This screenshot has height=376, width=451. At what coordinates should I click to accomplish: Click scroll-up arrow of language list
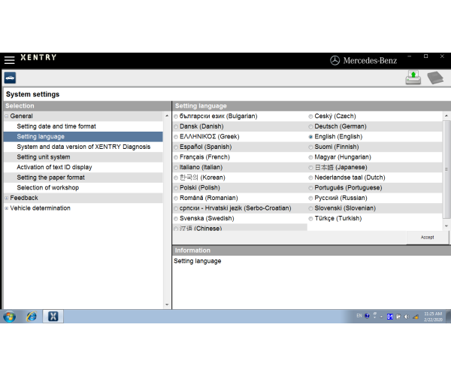click(x=446, y=116)
